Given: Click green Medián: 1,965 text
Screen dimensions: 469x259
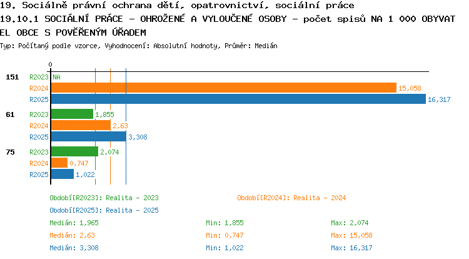Looking at the screenshot, I should pyautogui.click(x=74, y=223).
